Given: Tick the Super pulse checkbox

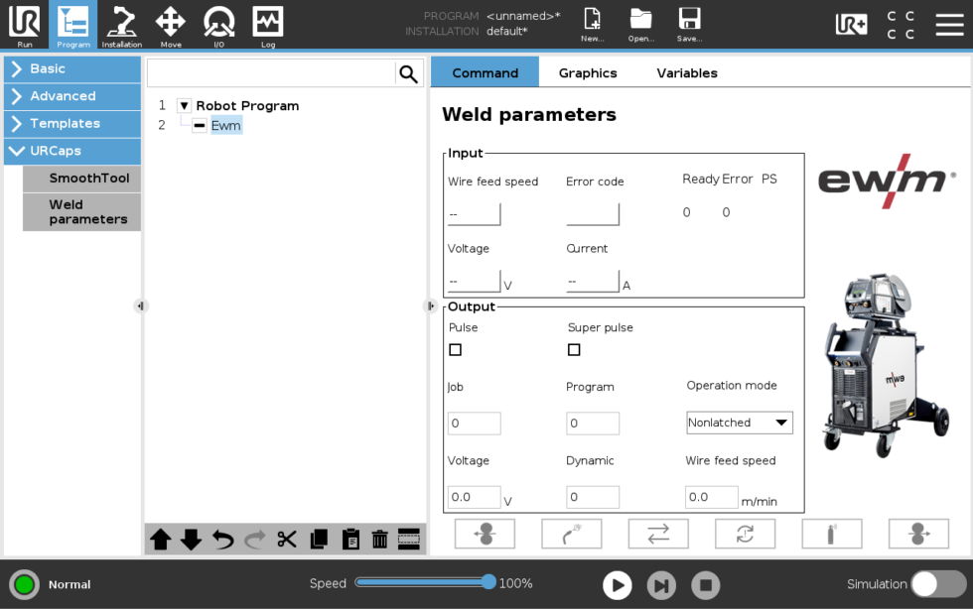Looking at the screenshot, I should pos(574,350).
